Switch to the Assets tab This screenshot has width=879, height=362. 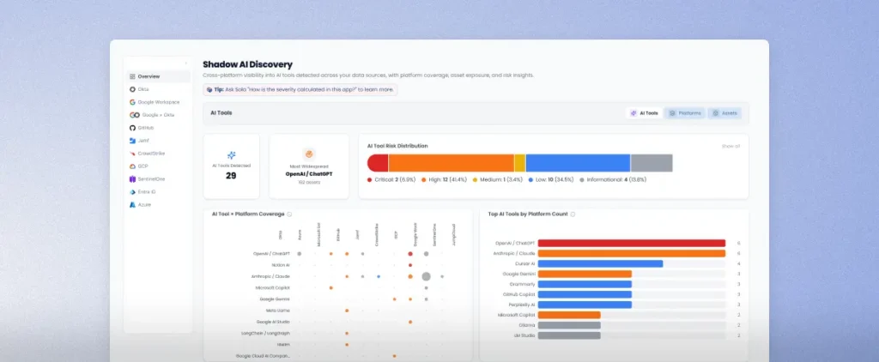pos(724,113)
